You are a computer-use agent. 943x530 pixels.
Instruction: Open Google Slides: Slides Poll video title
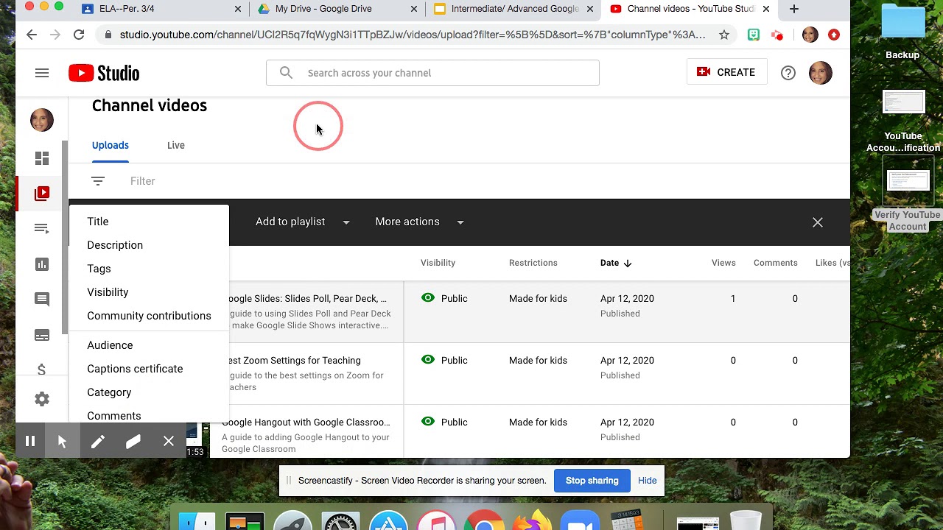coord(304,298)
